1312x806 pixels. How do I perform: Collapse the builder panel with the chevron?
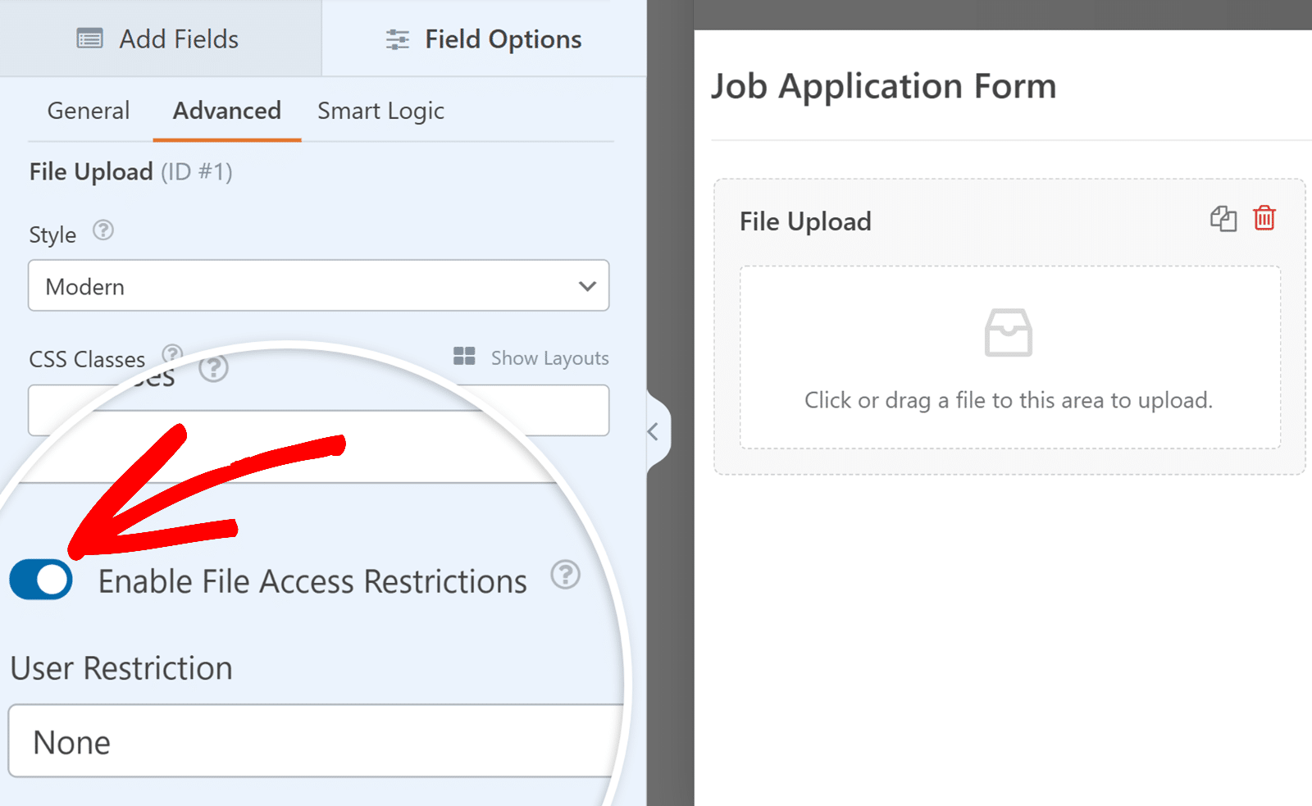point(654,432)
